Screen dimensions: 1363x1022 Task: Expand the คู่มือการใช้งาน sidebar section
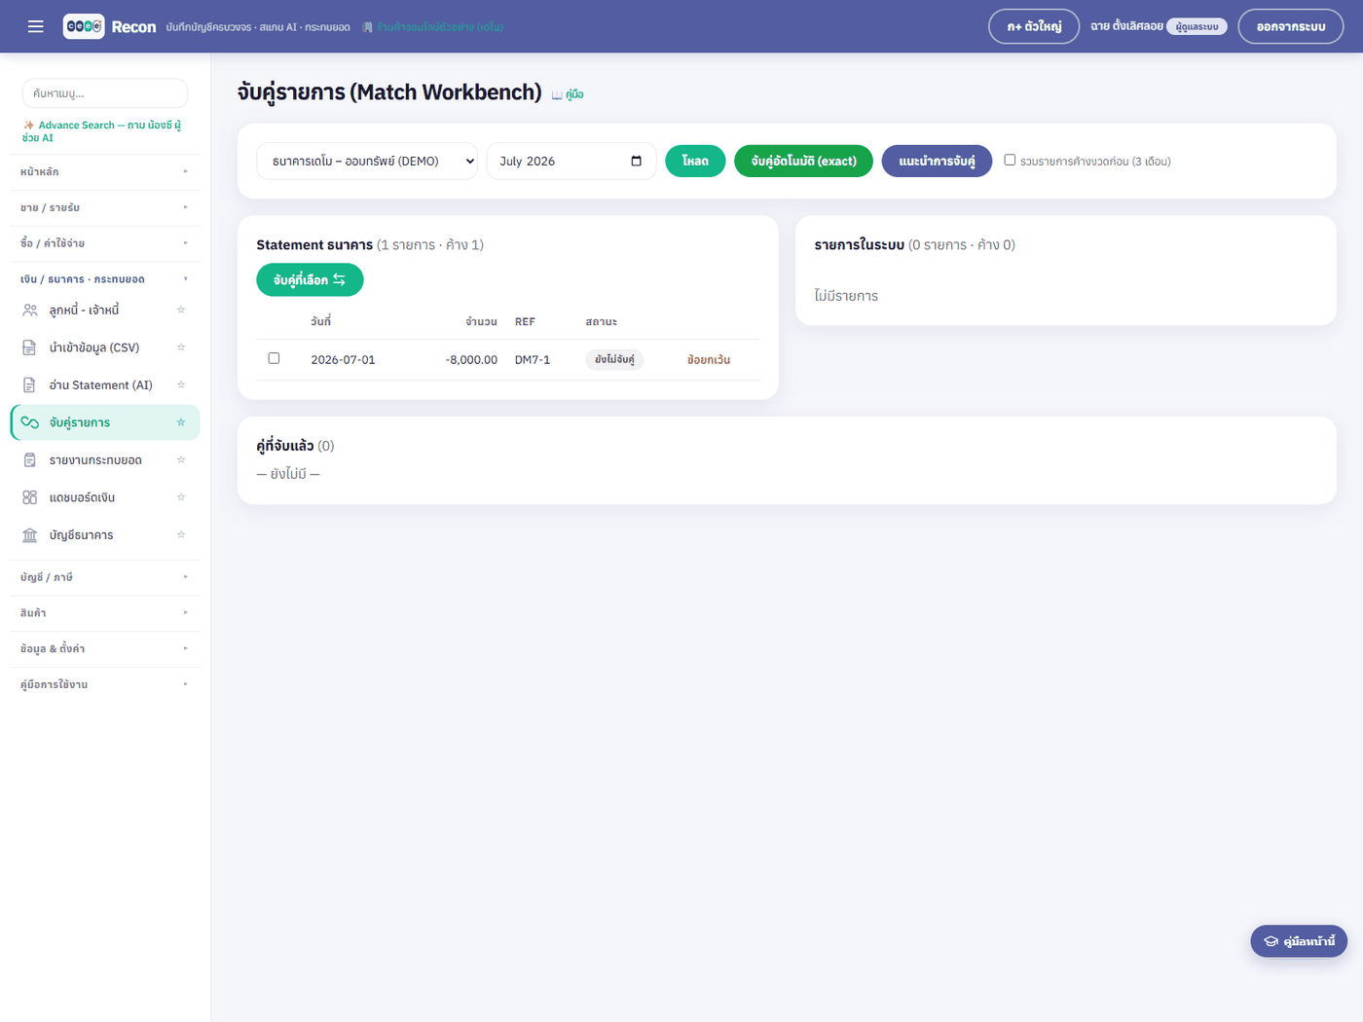click(x=105, y=684)
